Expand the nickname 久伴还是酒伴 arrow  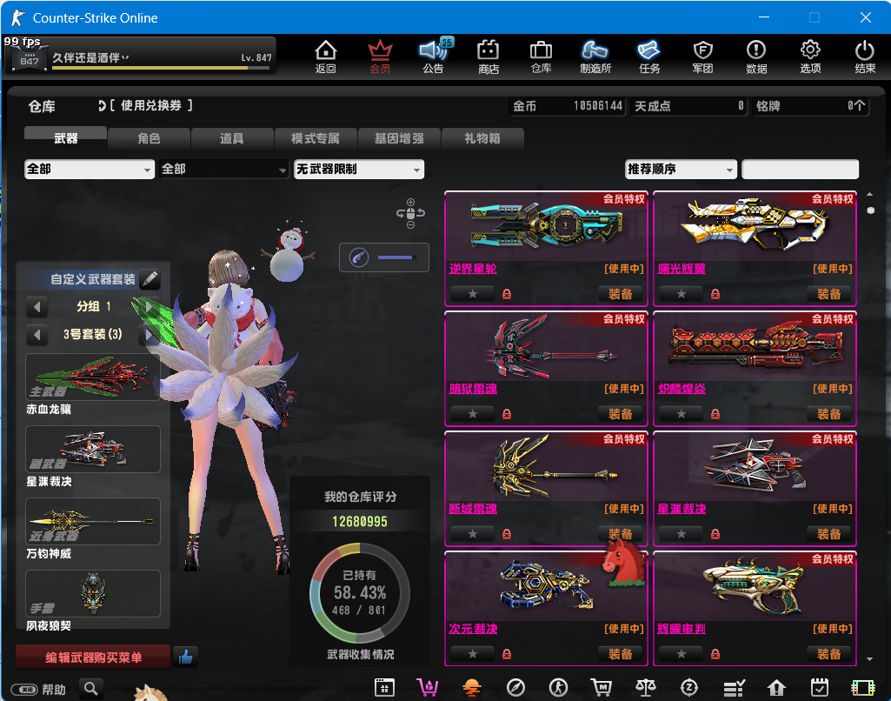coord(125,57)
